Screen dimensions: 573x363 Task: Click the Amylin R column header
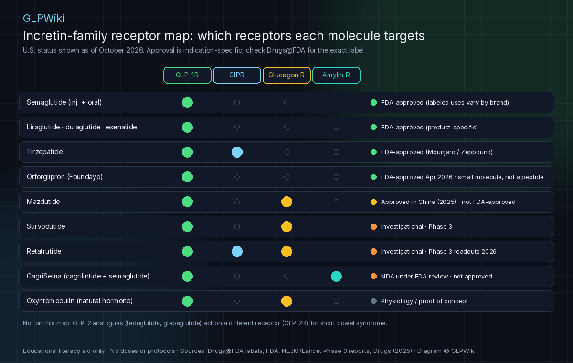[336, 75]
